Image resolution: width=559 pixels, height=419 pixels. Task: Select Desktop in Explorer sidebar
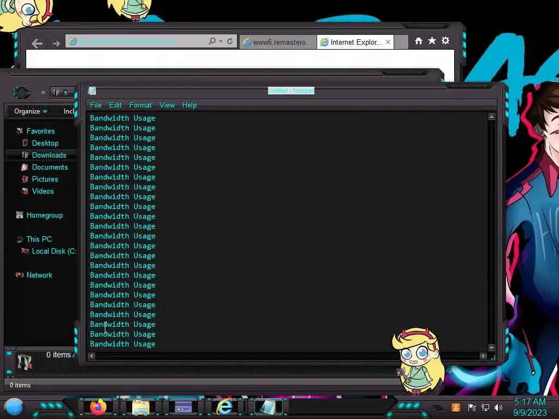pos(45,143)
